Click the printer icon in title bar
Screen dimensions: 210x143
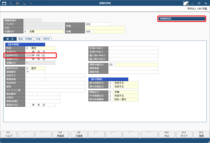tap(17, 3)
